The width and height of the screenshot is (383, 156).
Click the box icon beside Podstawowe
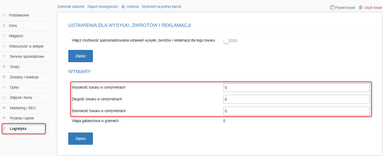(x=4, y=15)
